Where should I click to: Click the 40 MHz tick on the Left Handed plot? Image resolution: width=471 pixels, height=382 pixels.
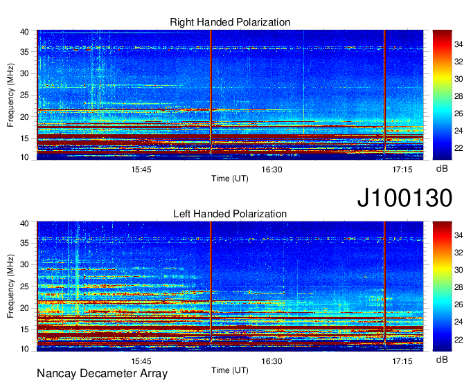[24, 224]
